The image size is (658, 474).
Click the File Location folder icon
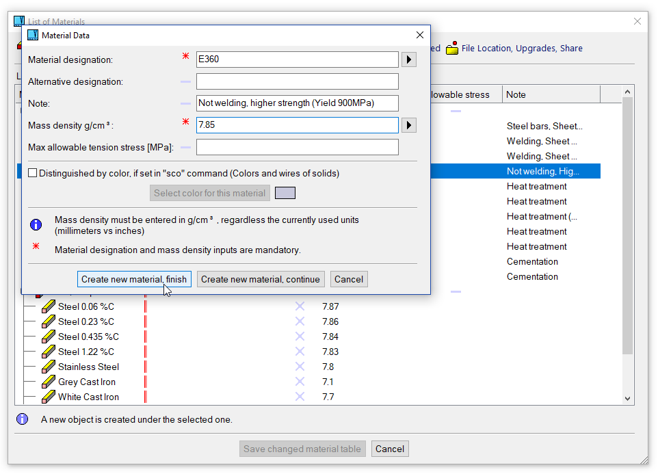452,49
